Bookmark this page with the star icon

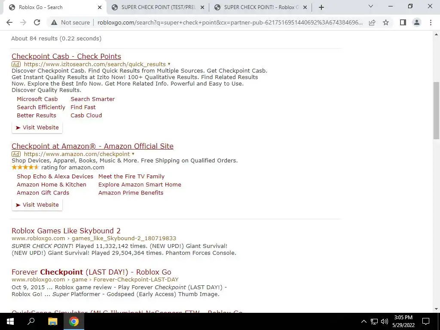pos(386,22)
